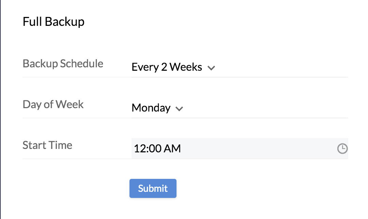Click the Start Time label
The width and height of the screenshot is (368, 219).
click(x=47, y=145)
